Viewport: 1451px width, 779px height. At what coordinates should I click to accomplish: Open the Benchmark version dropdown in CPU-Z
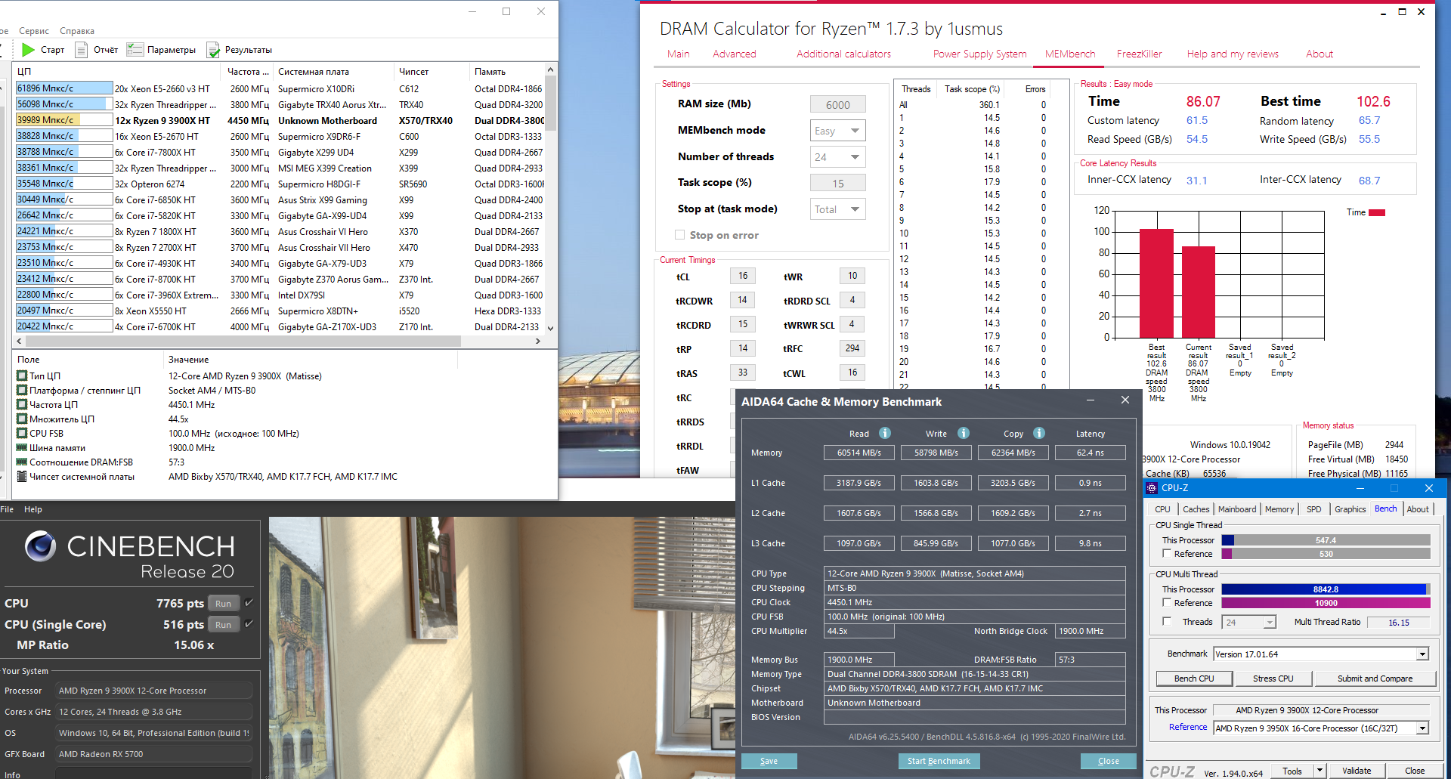pos(1321,654)
